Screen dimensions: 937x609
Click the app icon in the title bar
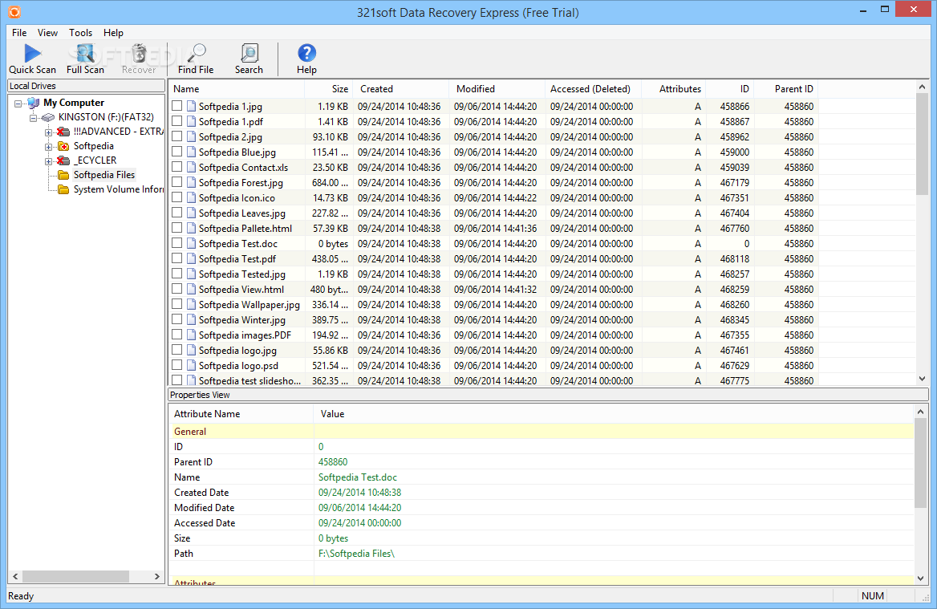(14, 11)
